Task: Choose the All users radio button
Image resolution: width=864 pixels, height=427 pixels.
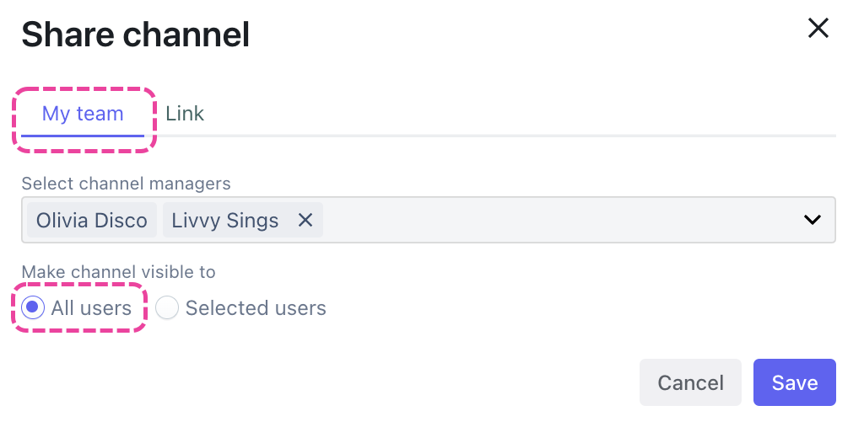Action: [33, 308]
